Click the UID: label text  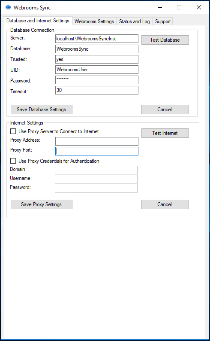pos(15,70)
